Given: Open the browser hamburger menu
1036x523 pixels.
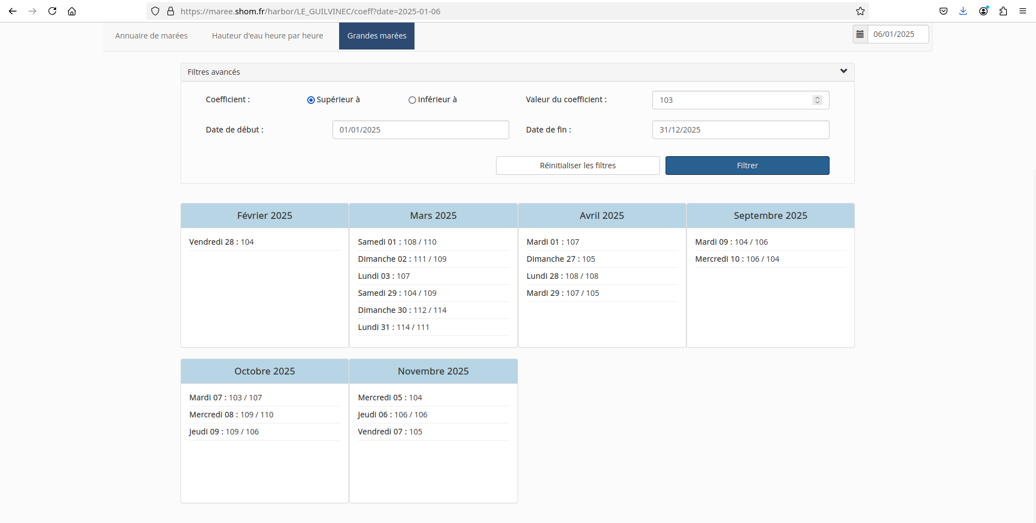Looking at the screenshot, I should [1023, 11].
